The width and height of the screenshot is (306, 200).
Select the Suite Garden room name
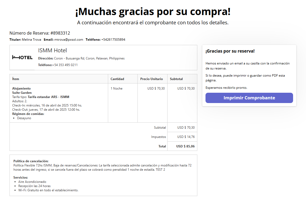point(22,93)
